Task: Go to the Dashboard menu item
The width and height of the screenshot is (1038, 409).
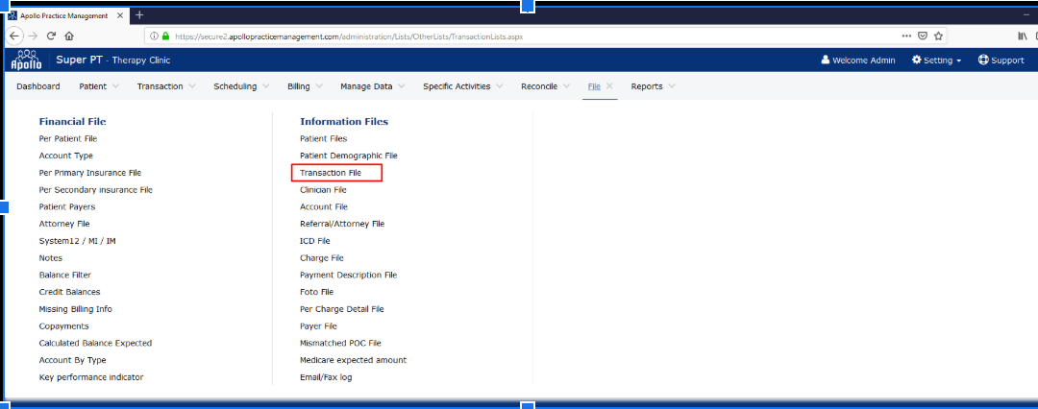Action: (38, 86)
